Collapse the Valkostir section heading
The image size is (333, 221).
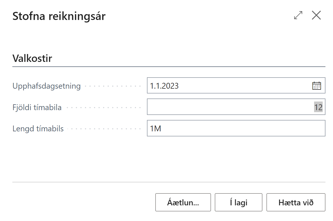click(x=32, y=59)
